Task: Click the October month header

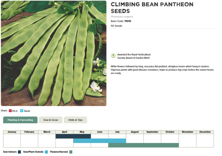Action: (170, 132)
